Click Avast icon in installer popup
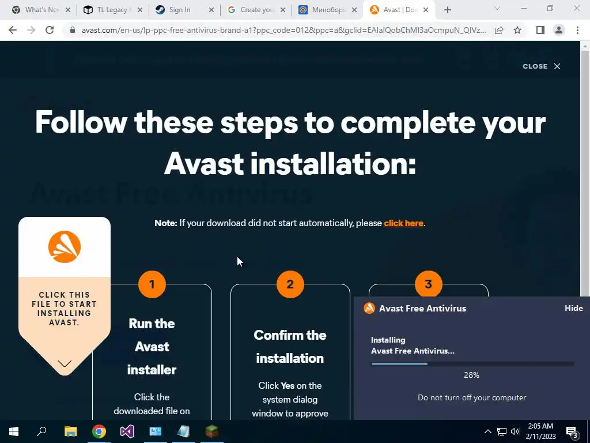The height and width of the screenshot is (443, 590). click(x=369, y=308)
